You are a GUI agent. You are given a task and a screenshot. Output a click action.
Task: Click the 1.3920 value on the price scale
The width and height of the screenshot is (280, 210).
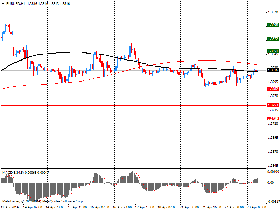273,12
